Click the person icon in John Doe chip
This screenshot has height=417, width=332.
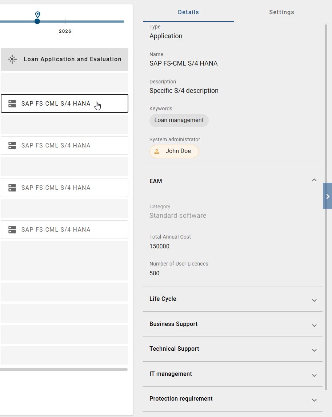tap(157, 152)
